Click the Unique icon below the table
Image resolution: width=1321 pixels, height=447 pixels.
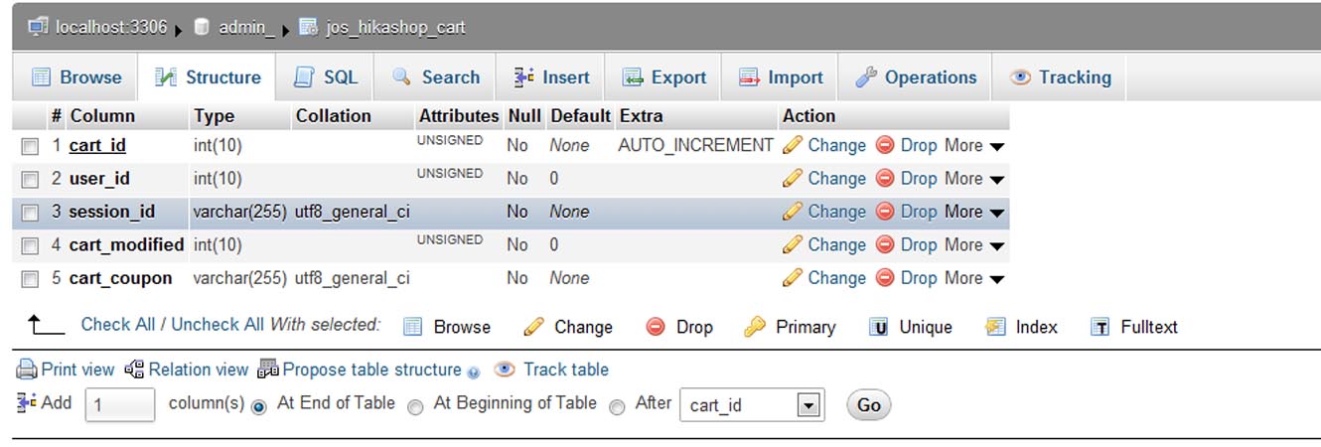878,327
